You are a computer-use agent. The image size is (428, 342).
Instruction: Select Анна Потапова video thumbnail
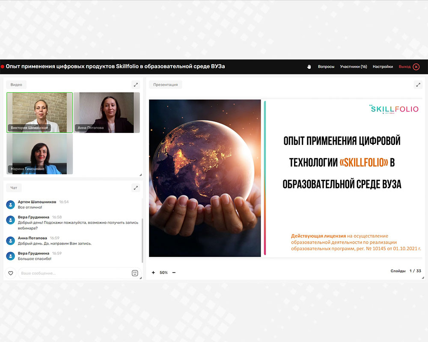(107, 112)
